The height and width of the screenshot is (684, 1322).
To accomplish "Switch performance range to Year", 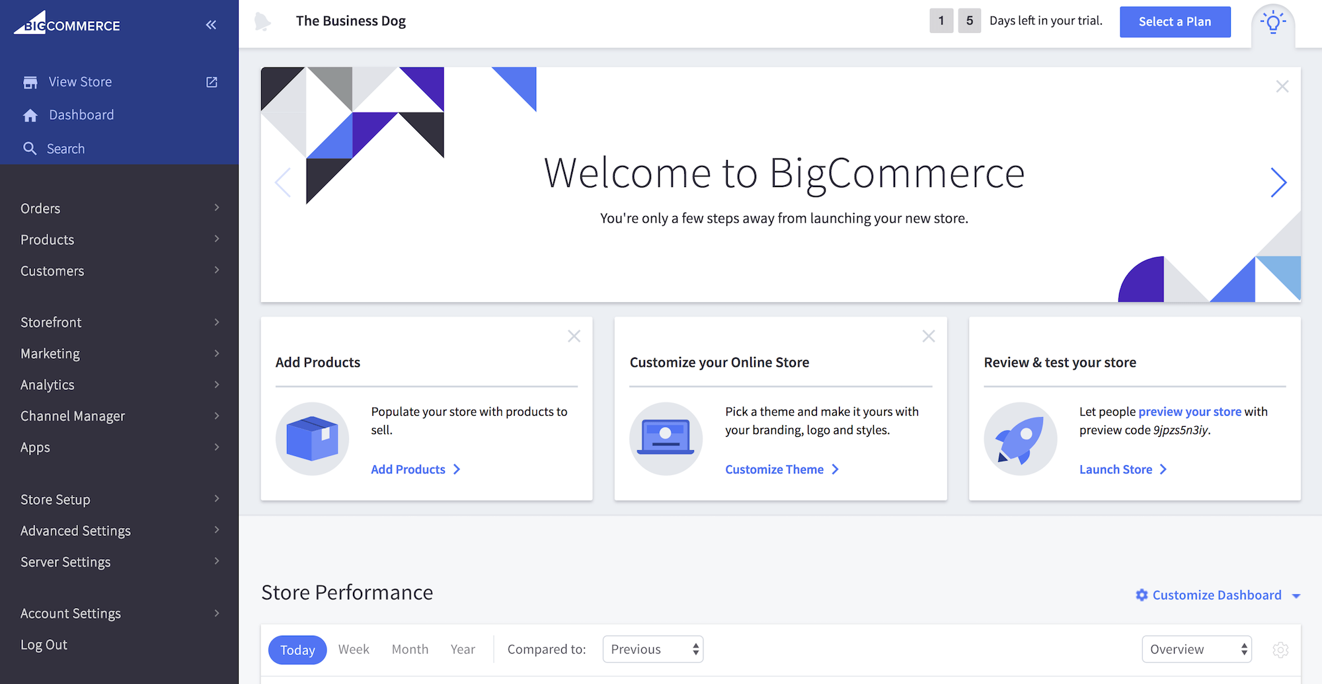I will [x=463, y=650].
